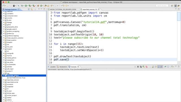Click the Search flashlight toolbar icon
This screenshot has height=102, width=181.
tap(51, 6)
